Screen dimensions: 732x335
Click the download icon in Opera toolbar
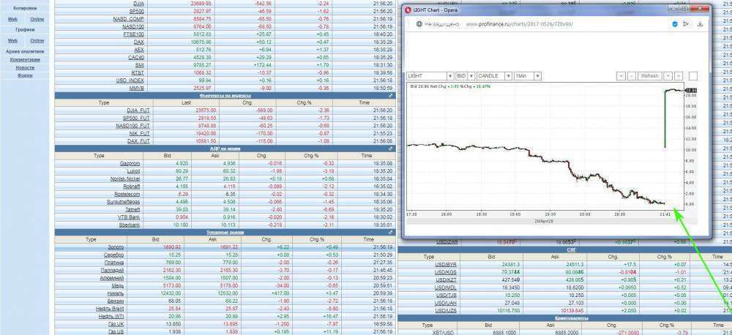point(700,24)
